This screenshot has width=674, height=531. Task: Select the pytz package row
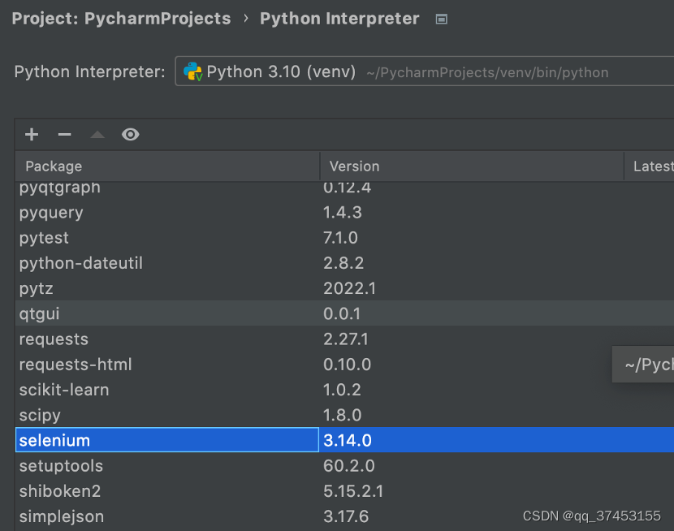point(345,288)
